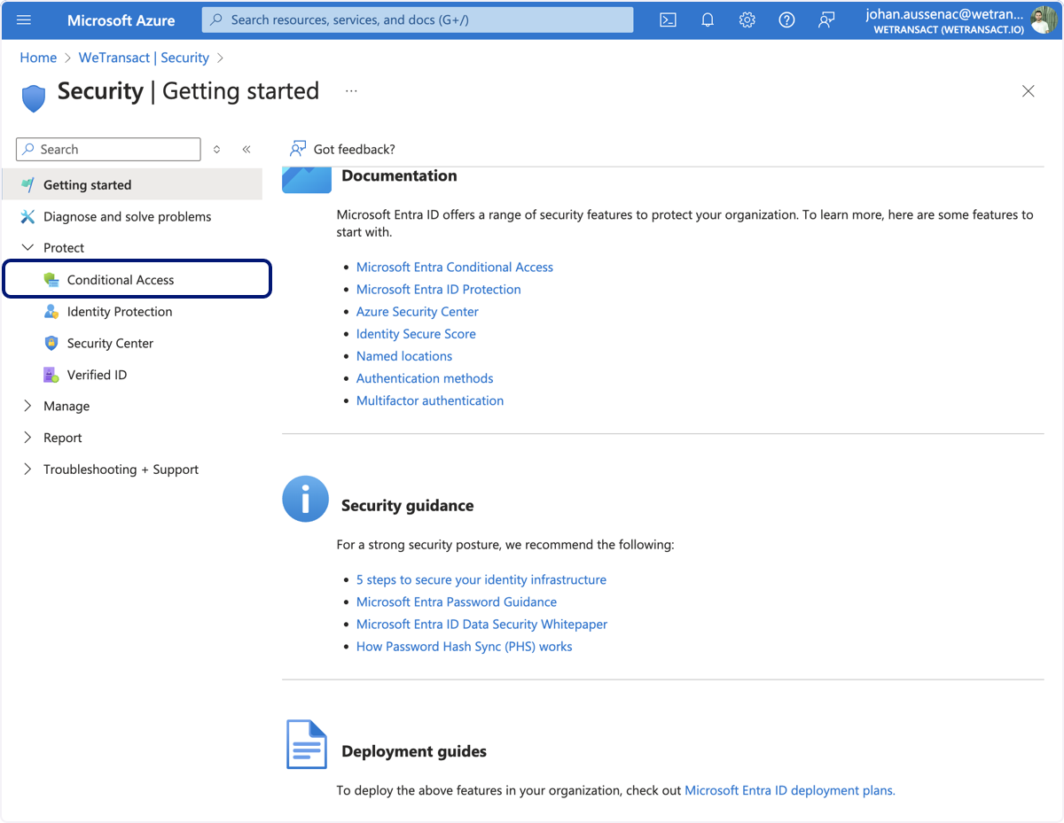Collapse the Protect section
Viewport: 1064px width, 823px height.
[x=27, y=248]
